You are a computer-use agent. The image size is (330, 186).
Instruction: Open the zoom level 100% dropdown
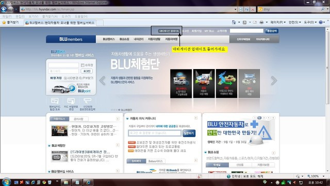(x=323, y=176)
